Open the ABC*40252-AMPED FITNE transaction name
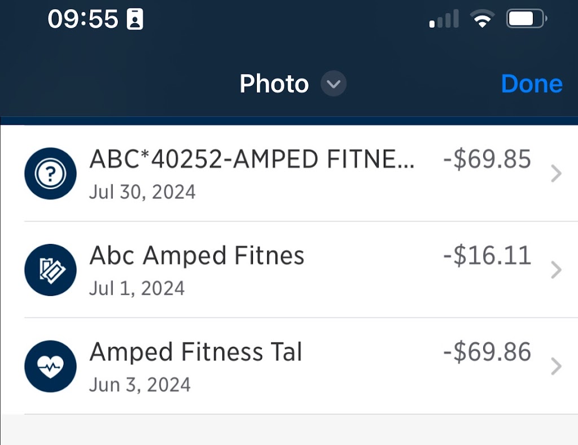Viewport: 578px width, 445px height. [252, 160]
